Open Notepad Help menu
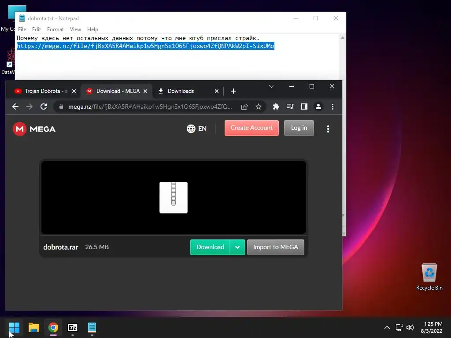Image resolution: width=451 pixels, height=338 pixels. (x=92, y=29)
